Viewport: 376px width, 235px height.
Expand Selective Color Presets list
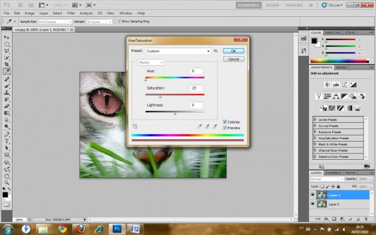coord(315,156)
